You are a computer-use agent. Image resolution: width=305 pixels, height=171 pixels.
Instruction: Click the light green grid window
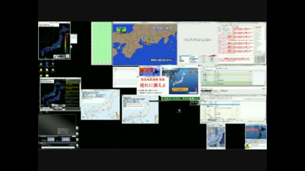point(102,43)
